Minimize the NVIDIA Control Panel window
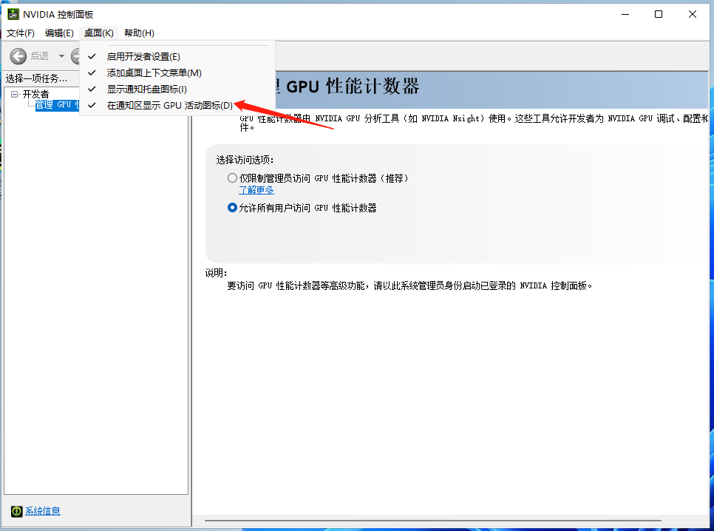The image size is (714, 531). 625,14
